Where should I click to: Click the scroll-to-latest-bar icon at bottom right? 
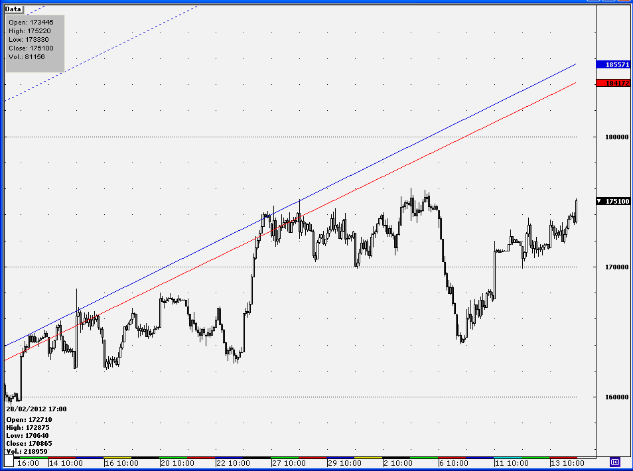614,462
